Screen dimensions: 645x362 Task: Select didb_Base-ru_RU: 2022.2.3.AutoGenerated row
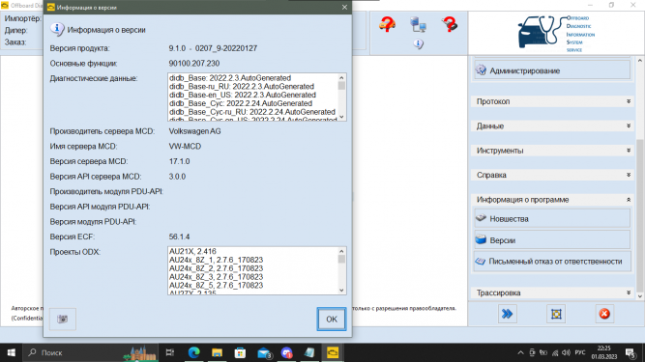[x=242, y=87]
